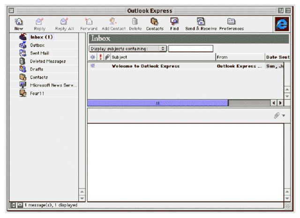Click preview pane scroll up arrow
This screenshot has width=300, height=218.
pos(287,192)
